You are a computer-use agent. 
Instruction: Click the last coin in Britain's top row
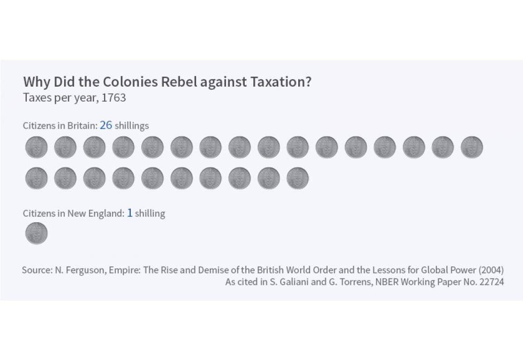472,147
